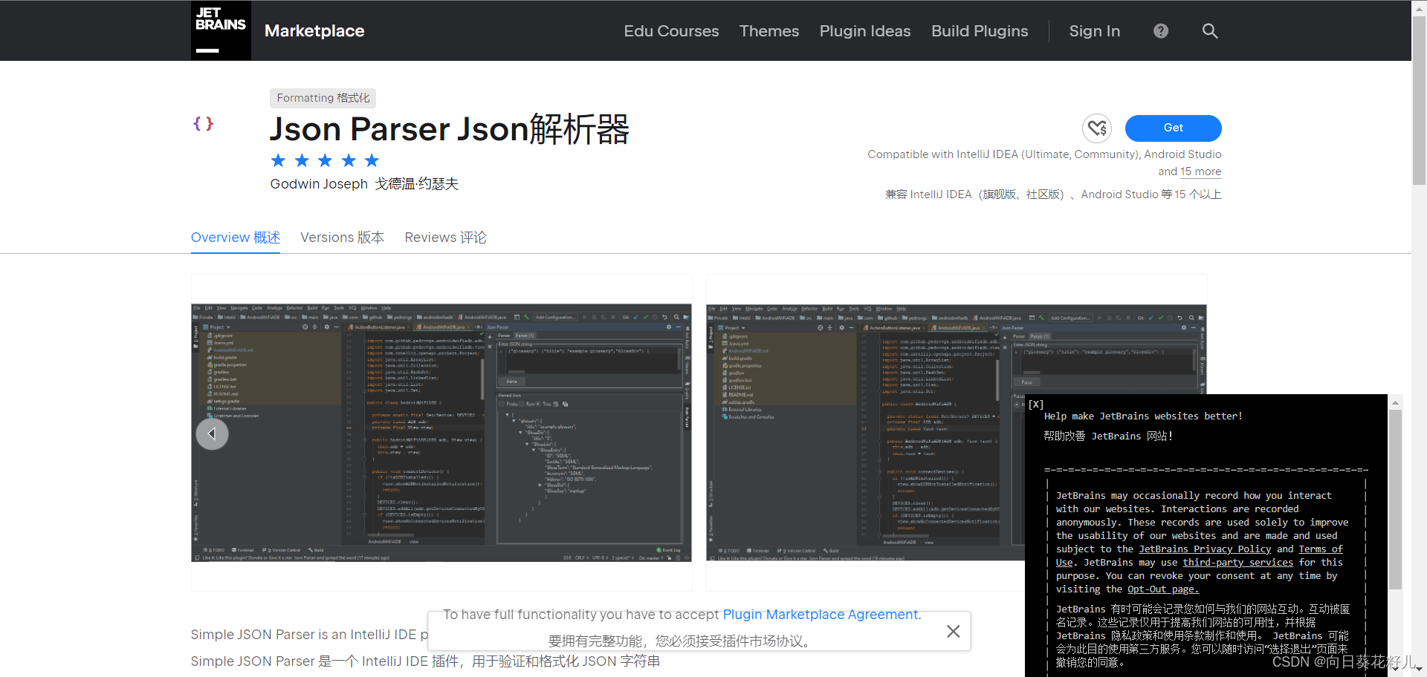Image resolution: width=1427 pixels, height=677 pixels.
Task: Click the heart donate icon
Action: 1097,128
